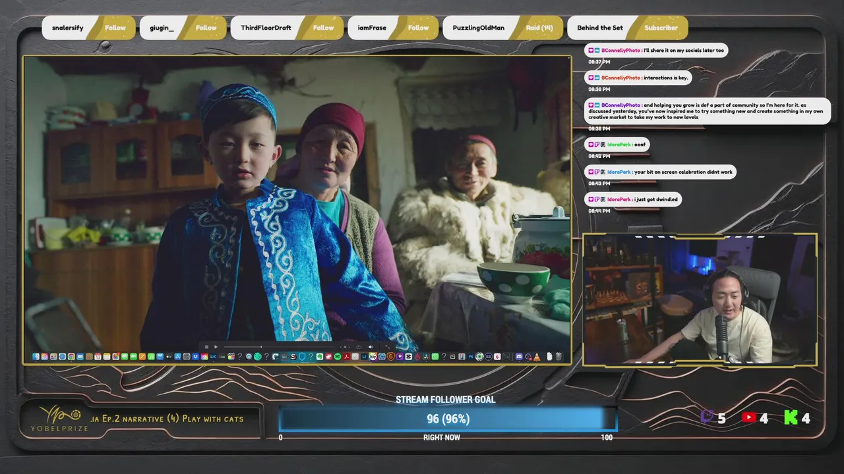Click the 08:44 PM chat timestamp
Image resolution: width=844 pixels, height=474 pixels.
tap(599, 211)
